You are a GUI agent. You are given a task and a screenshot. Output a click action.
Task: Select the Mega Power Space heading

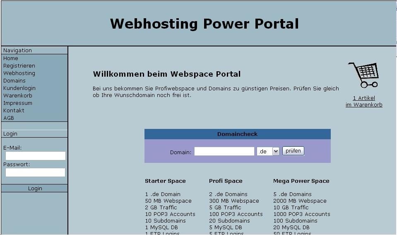click(x=301, y=181)
